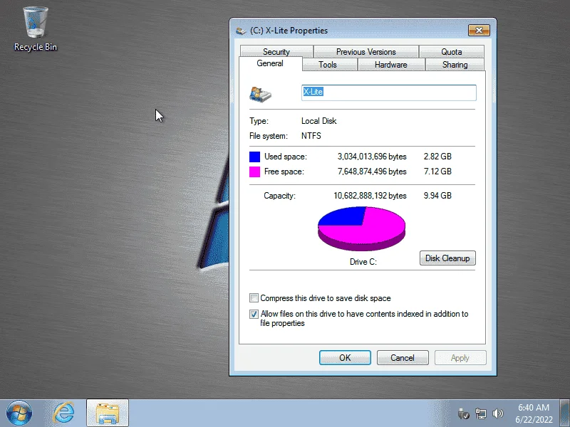Click Show desktop strip at taskbar end

point(565,413)
